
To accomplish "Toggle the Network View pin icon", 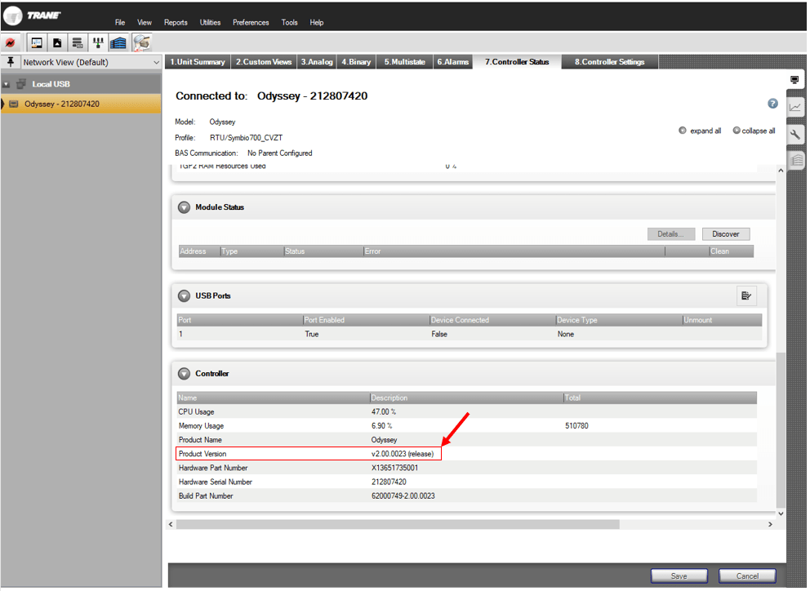I will point(10,62).
